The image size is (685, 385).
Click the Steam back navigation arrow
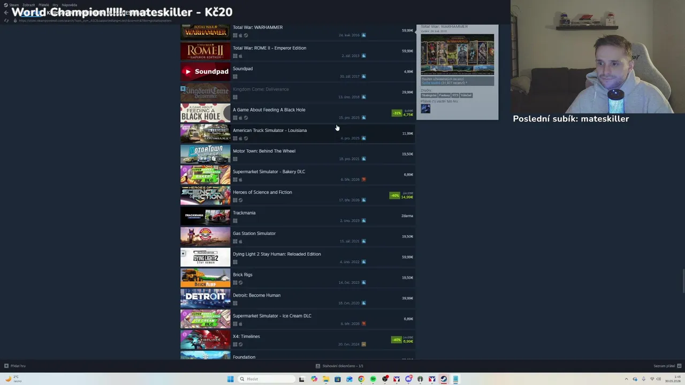[6, 13]
